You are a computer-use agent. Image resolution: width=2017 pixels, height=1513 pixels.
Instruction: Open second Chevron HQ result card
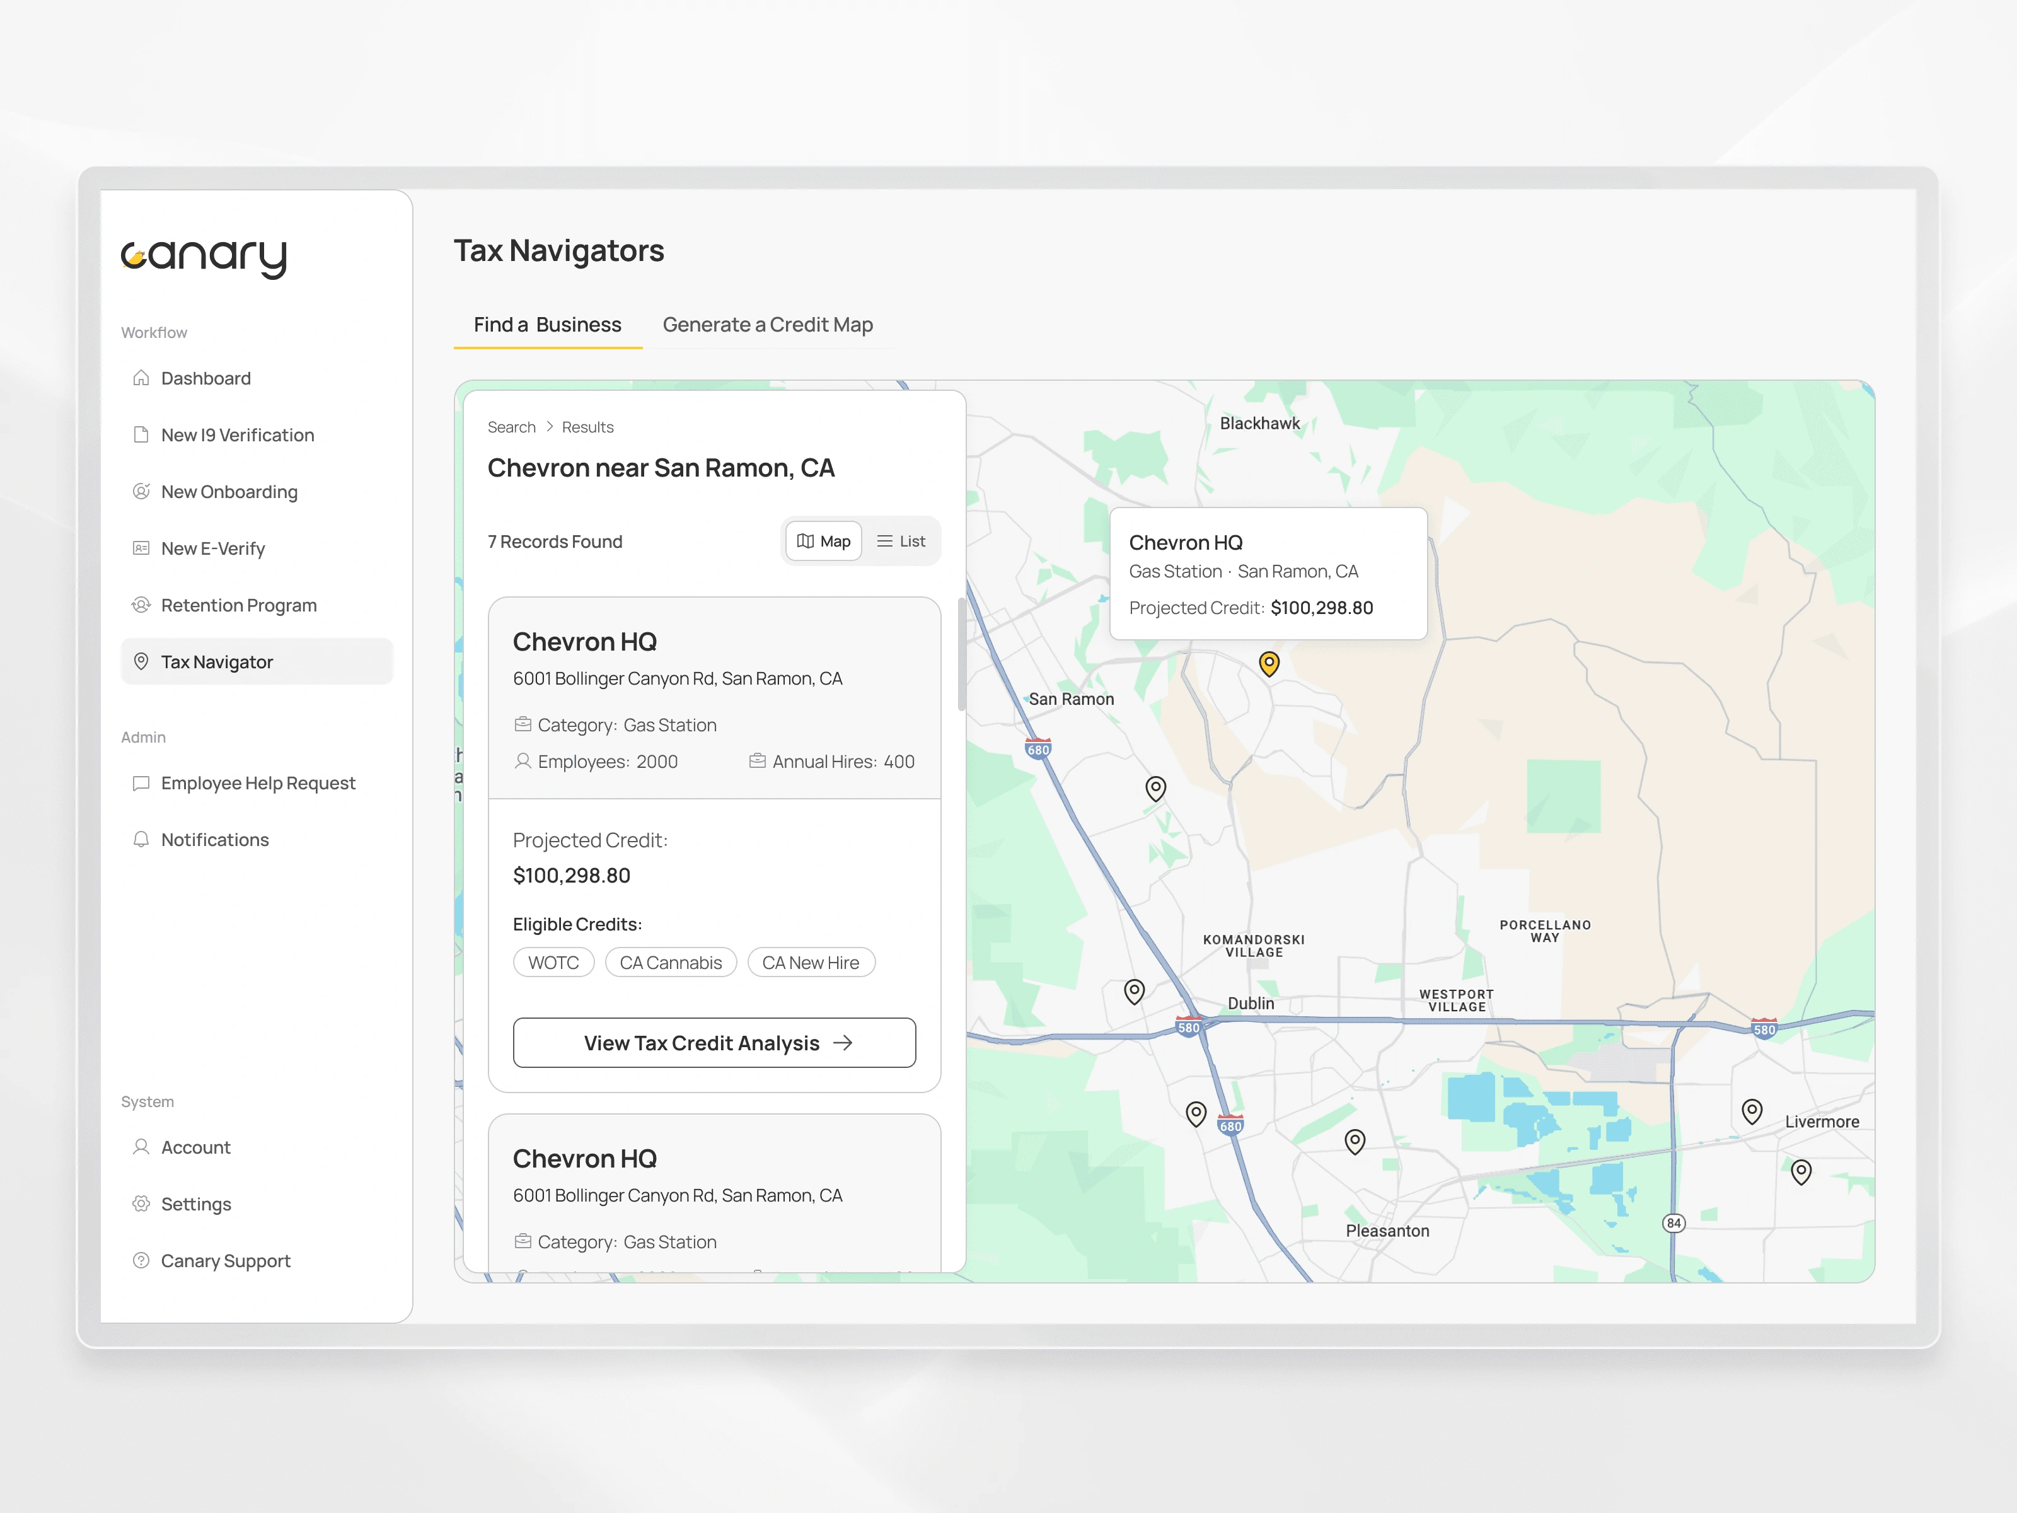[x=584, y=1158]
